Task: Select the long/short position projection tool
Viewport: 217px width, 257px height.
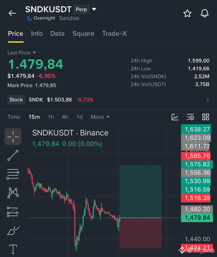Action: (x=13, y=212)
